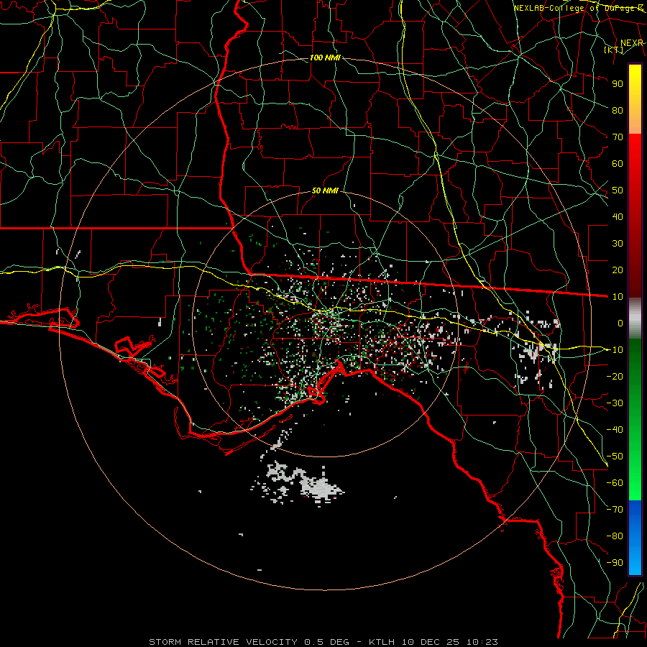Click the 50 NMI range ring label
This screenshot has height=647, width=647.
coord(325,191)
